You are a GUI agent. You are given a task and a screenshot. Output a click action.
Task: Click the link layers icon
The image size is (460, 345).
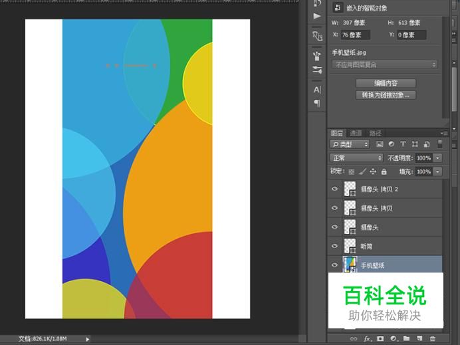point(354,338)
